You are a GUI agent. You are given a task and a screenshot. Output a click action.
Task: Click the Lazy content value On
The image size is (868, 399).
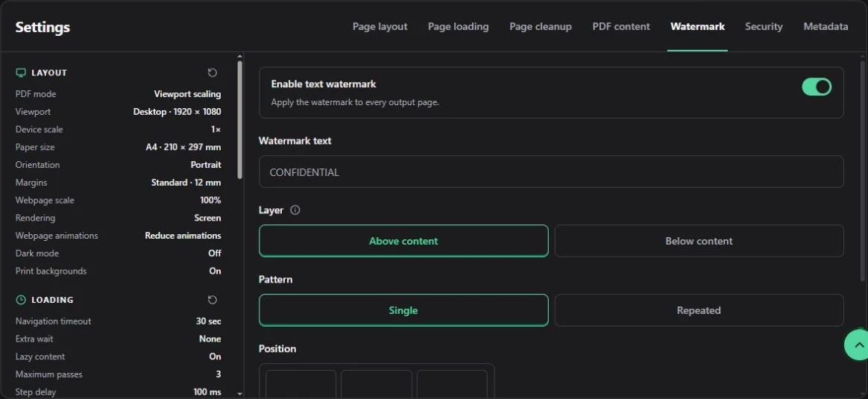click(216, 356)
